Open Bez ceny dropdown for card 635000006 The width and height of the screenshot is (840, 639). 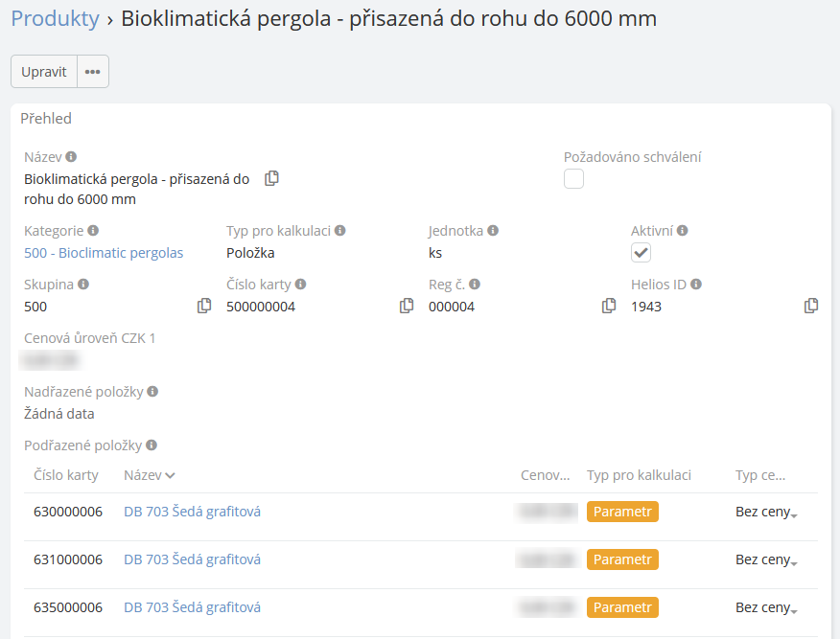pos(766,608)
